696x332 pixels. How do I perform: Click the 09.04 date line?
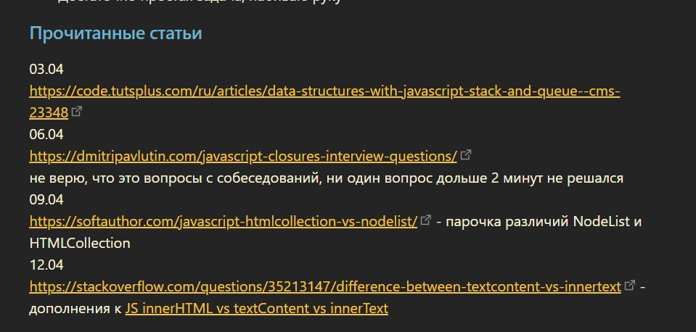[x=46, y=199]
